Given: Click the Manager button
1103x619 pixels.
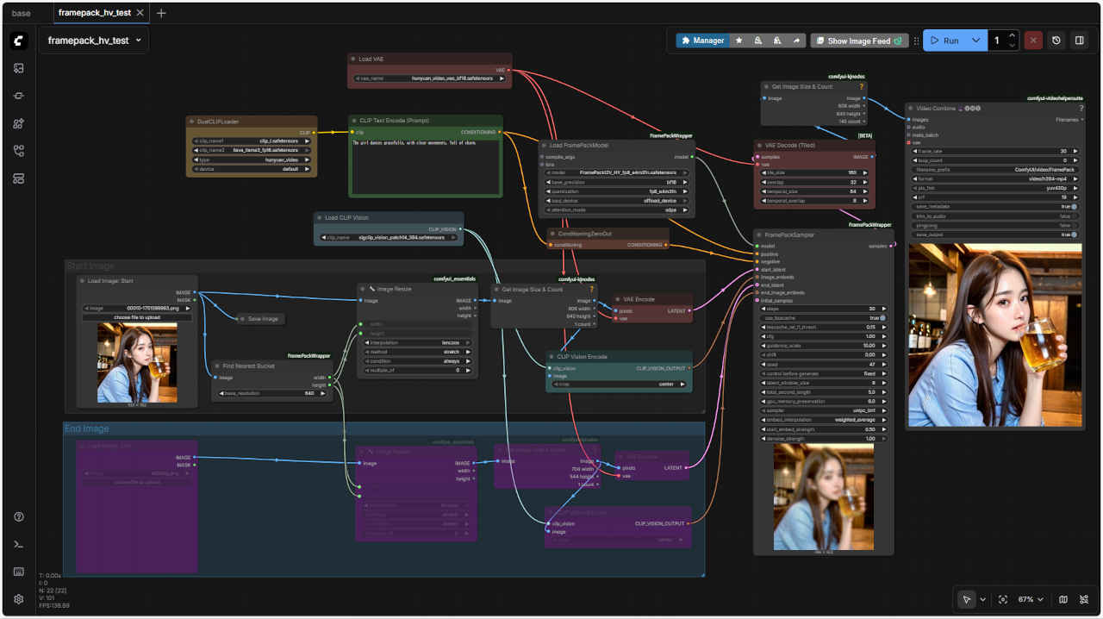Looking at the screenshot, I should (x=701, y=41).
